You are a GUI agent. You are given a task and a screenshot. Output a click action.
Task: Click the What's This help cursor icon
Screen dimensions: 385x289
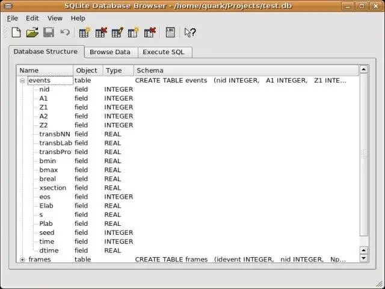pyautogui.click(x=190, y=33)
